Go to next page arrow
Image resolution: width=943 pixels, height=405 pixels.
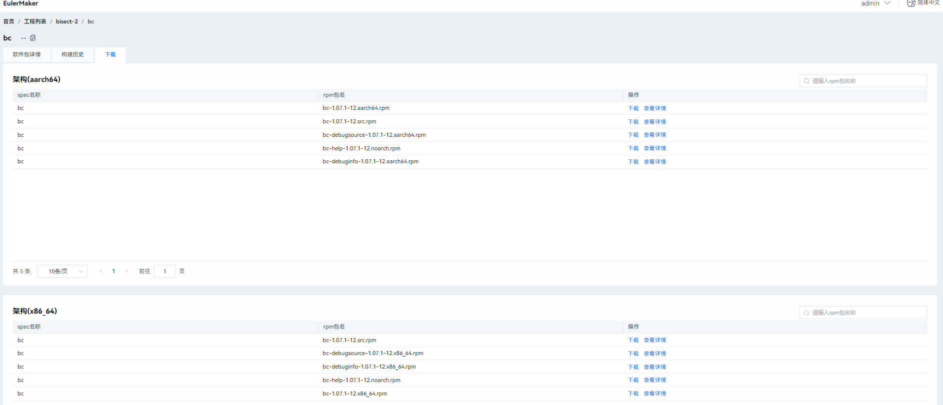click(126, 271)
